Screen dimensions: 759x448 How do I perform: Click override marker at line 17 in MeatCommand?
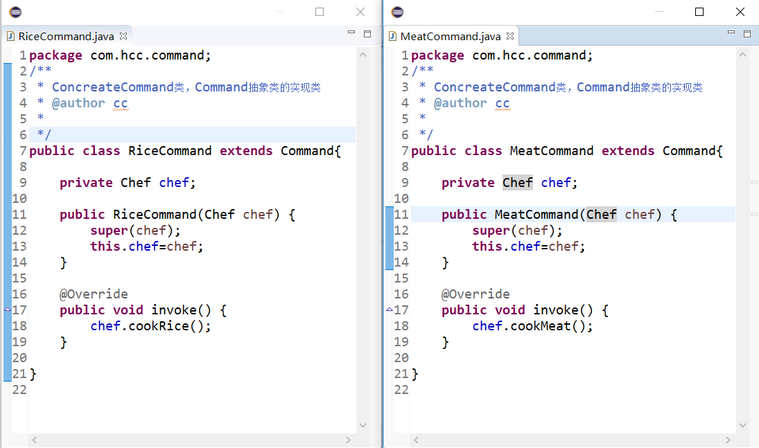tap(390, 310)
